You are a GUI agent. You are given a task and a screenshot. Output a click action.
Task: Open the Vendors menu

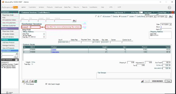41,7
